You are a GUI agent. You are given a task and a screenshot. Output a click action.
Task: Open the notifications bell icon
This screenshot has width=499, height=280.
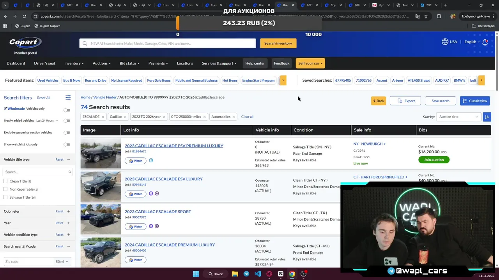tap(485, 42)
